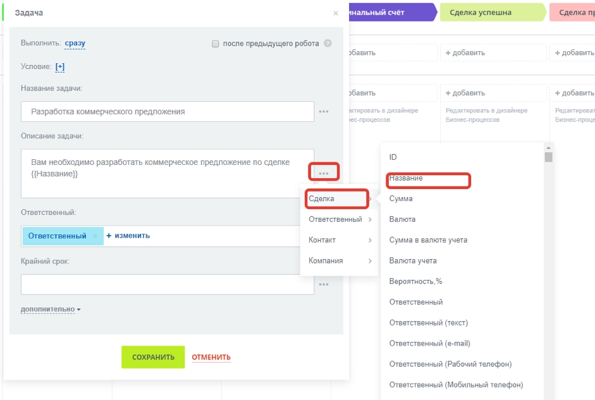The image size is (595, 400).
Task: Close the Задача dialog with X
Action: point(335,13)
